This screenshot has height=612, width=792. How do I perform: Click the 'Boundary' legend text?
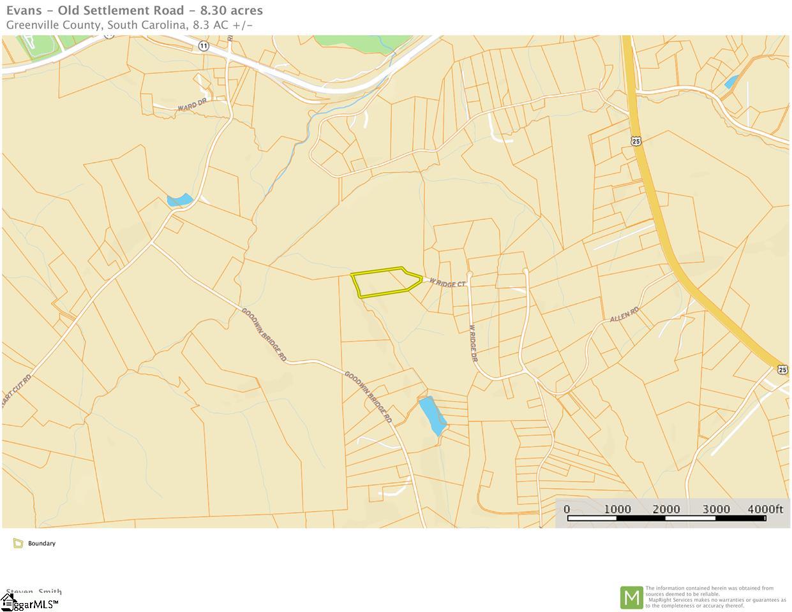pyautogui.click(x=41, y=544)
